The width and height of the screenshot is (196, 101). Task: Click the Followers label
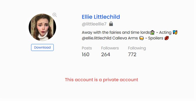pos(110,48)
